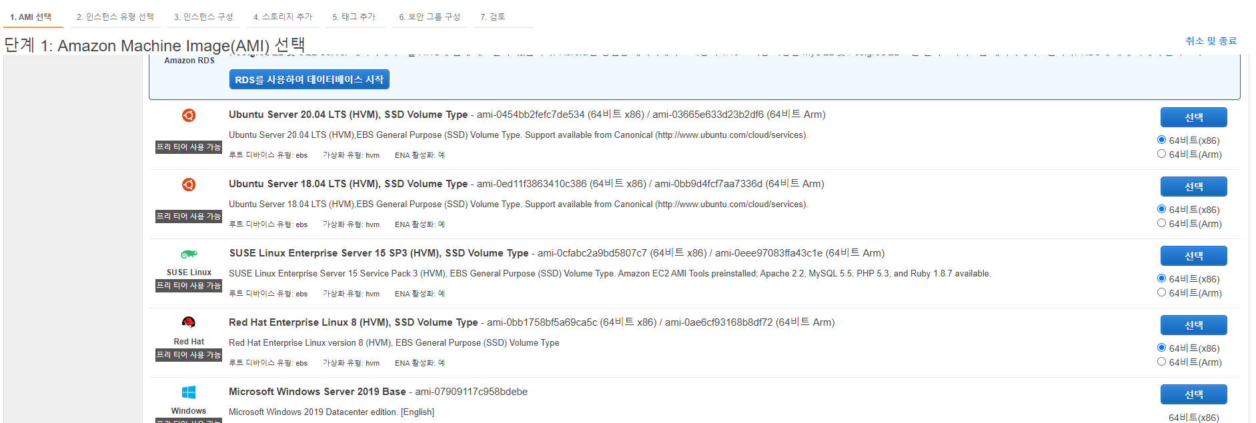Click 프리 티어 사용 가능 badge for Ubuntu 18.04

[189, 216]
